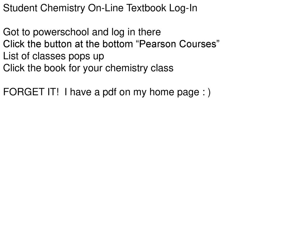The width and height of the screenshot is (300, 225).
Task: Click the word 'chemistry' in the fourth instruction
Action: [127, 69]
